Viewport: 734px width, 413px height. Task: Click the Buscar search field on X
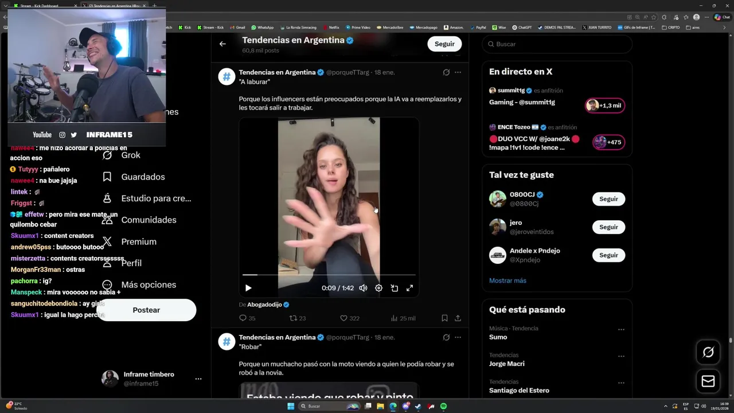click(x=557, y=44)
